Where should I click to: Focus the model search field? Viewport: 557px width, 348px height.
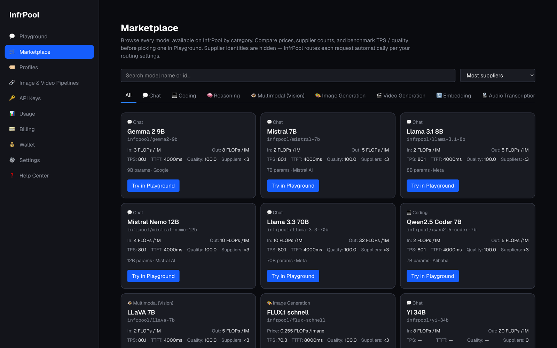(288, 76)
